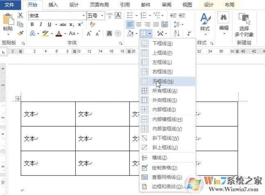Select center alignment button
The height and width of the screenshot is (195, 265).
click(x=139, y=24)
